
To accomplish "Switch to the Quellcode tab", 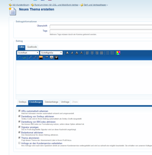I will (x=32, y=47).
